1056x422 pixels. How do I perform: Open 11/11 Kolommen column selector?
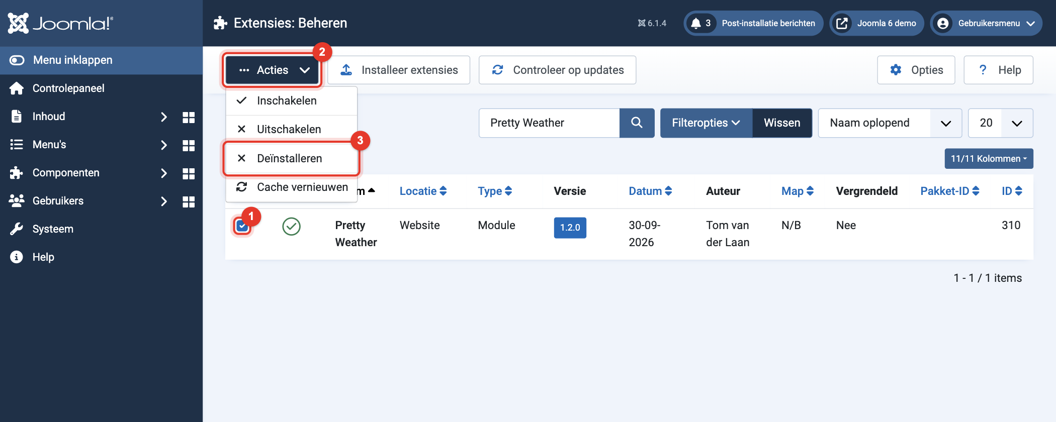(x=989, y=159)
